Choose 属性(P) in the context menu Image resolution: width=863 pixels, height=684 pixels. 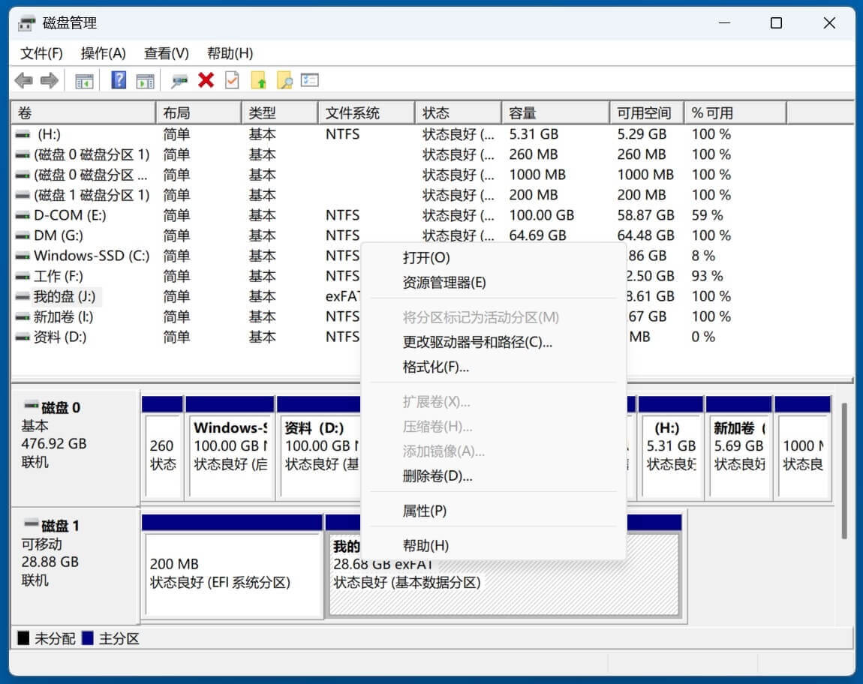425,511
